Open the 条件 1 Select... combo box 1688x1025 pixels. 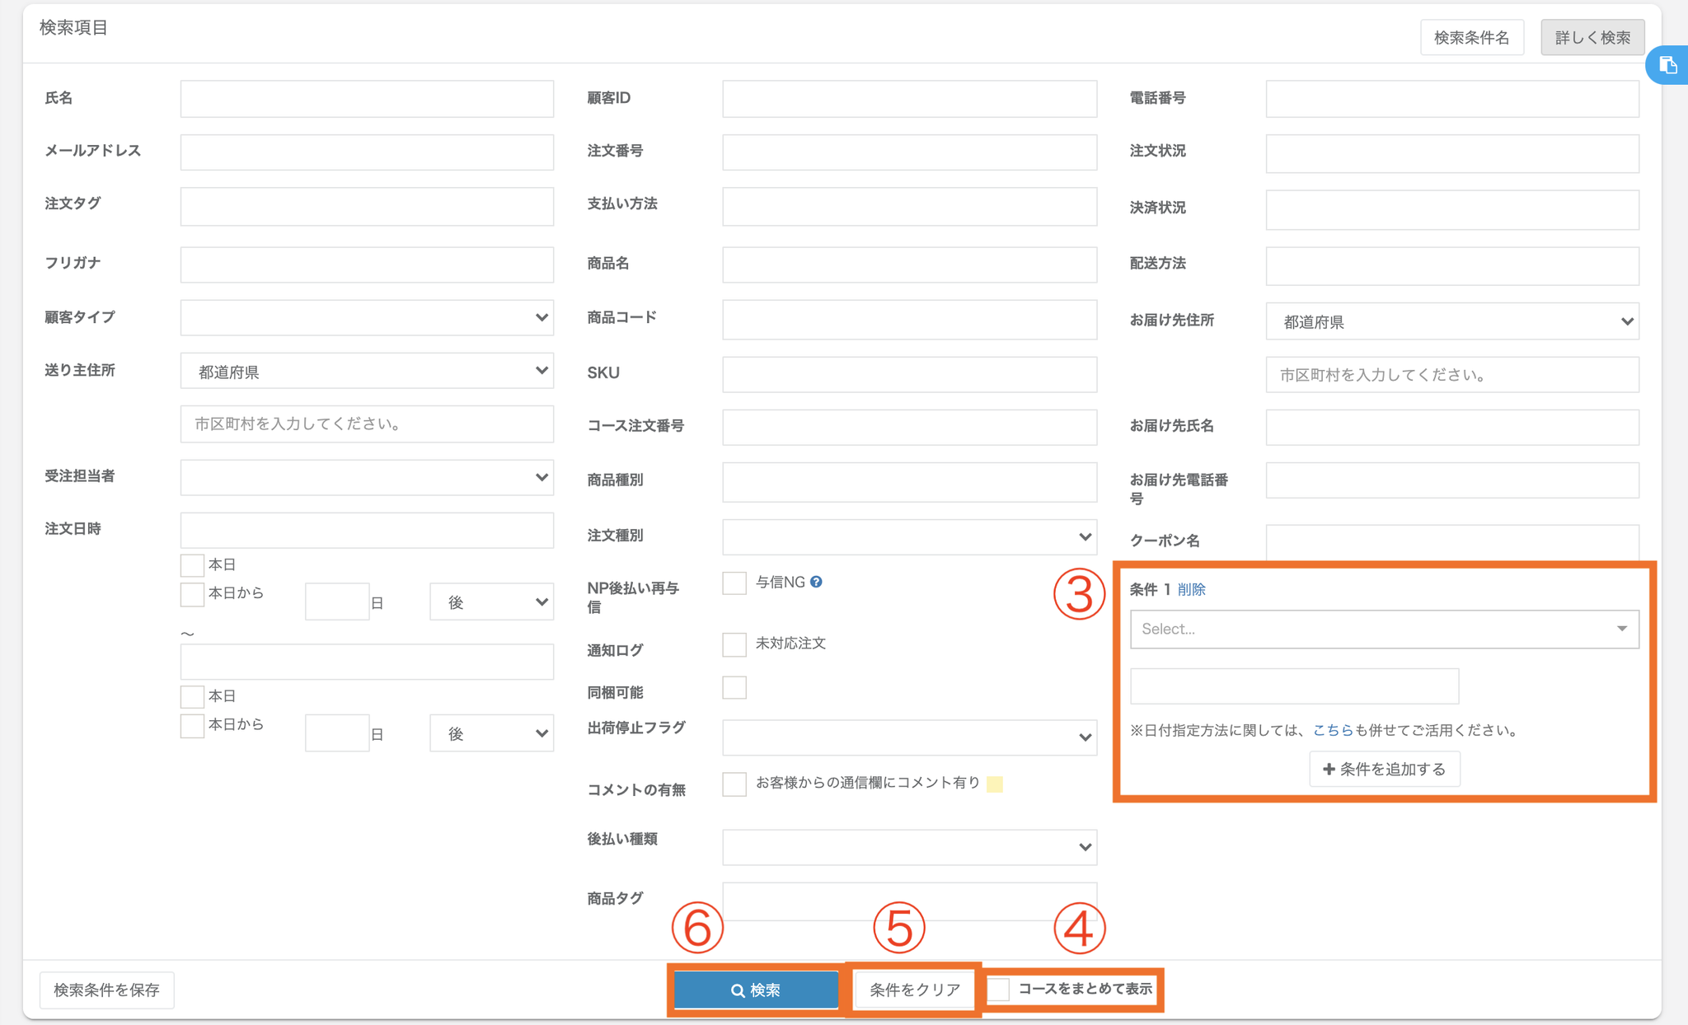[1384, 629]
